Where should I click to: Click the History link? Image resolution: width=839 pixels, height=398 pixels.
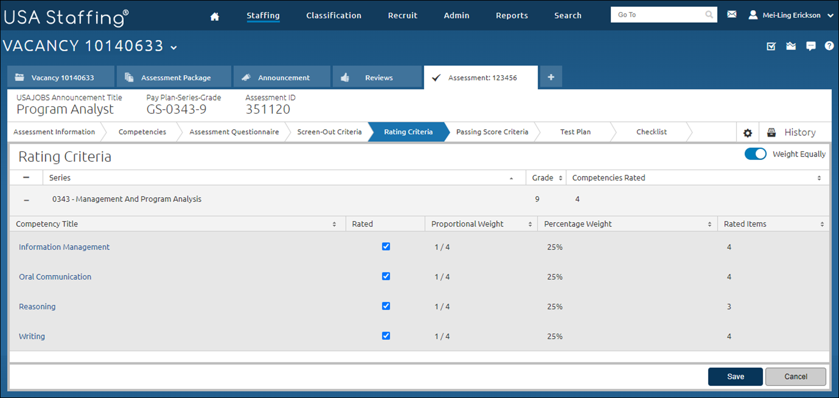[800, 132]
